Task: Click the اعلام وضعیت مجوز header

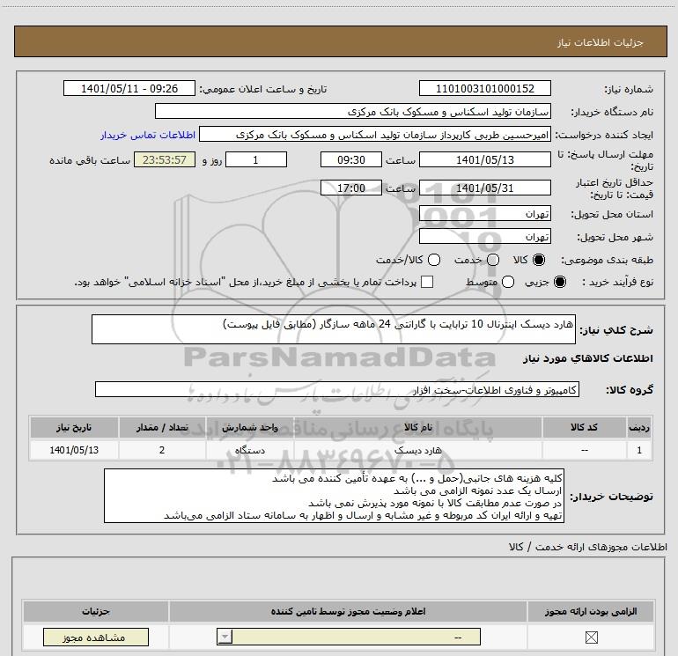Action: [348, 611]
